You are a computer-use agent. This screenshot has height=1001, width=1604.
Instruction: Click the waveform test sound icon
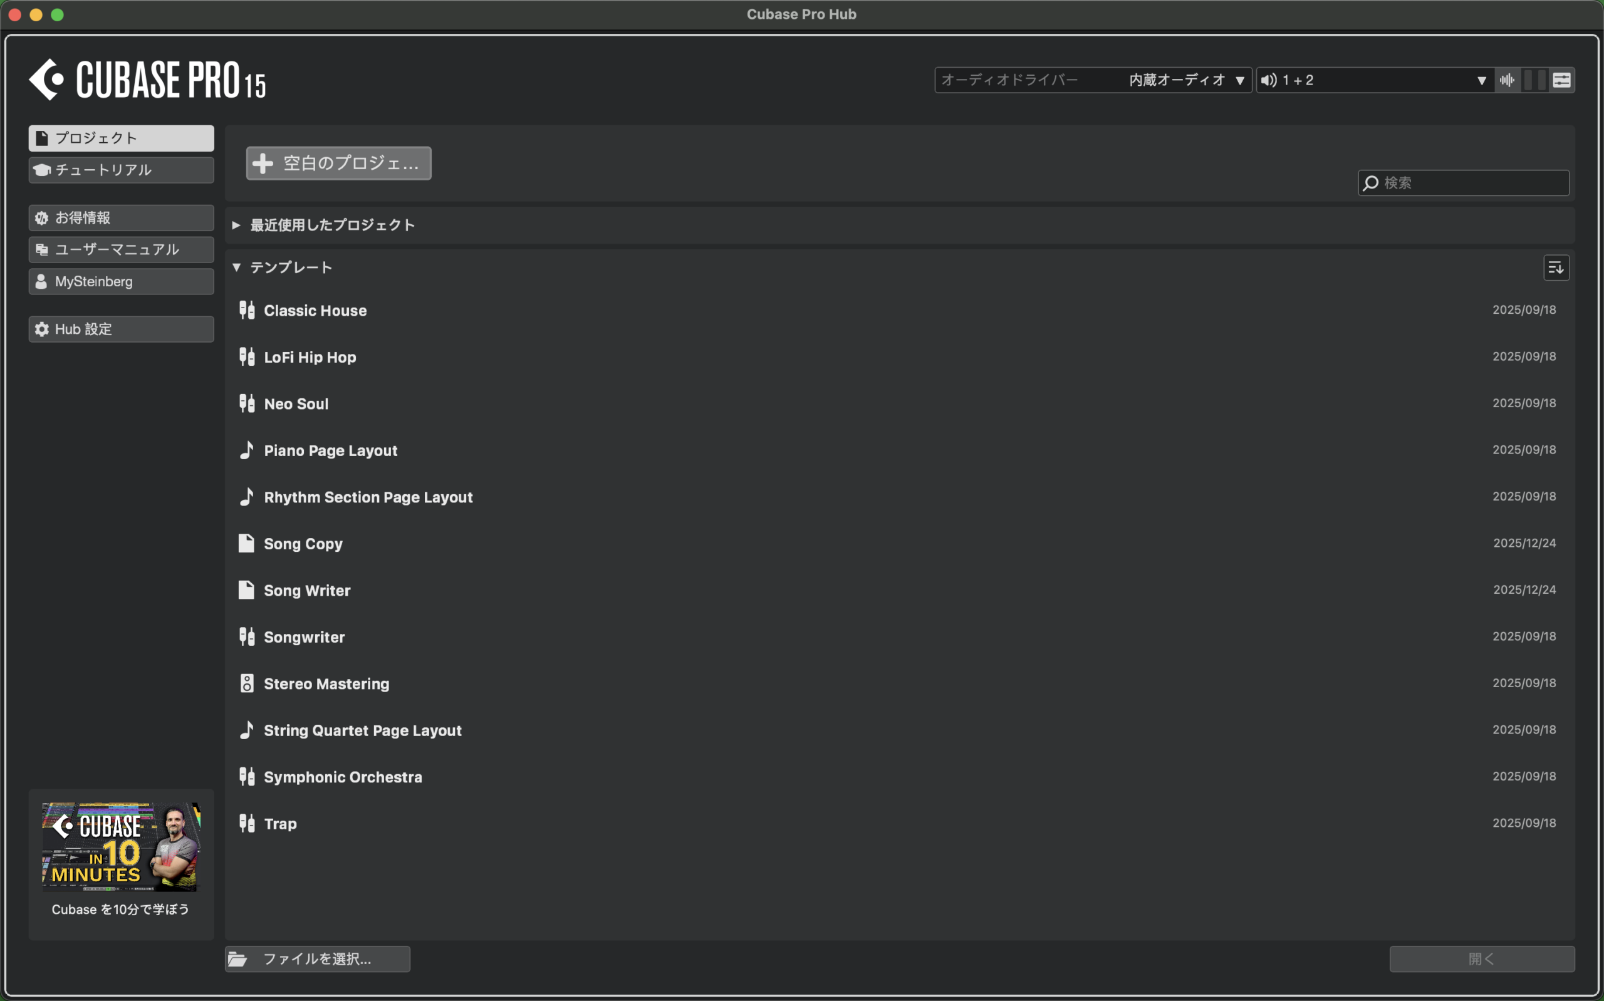click(x=1508, y=80)
